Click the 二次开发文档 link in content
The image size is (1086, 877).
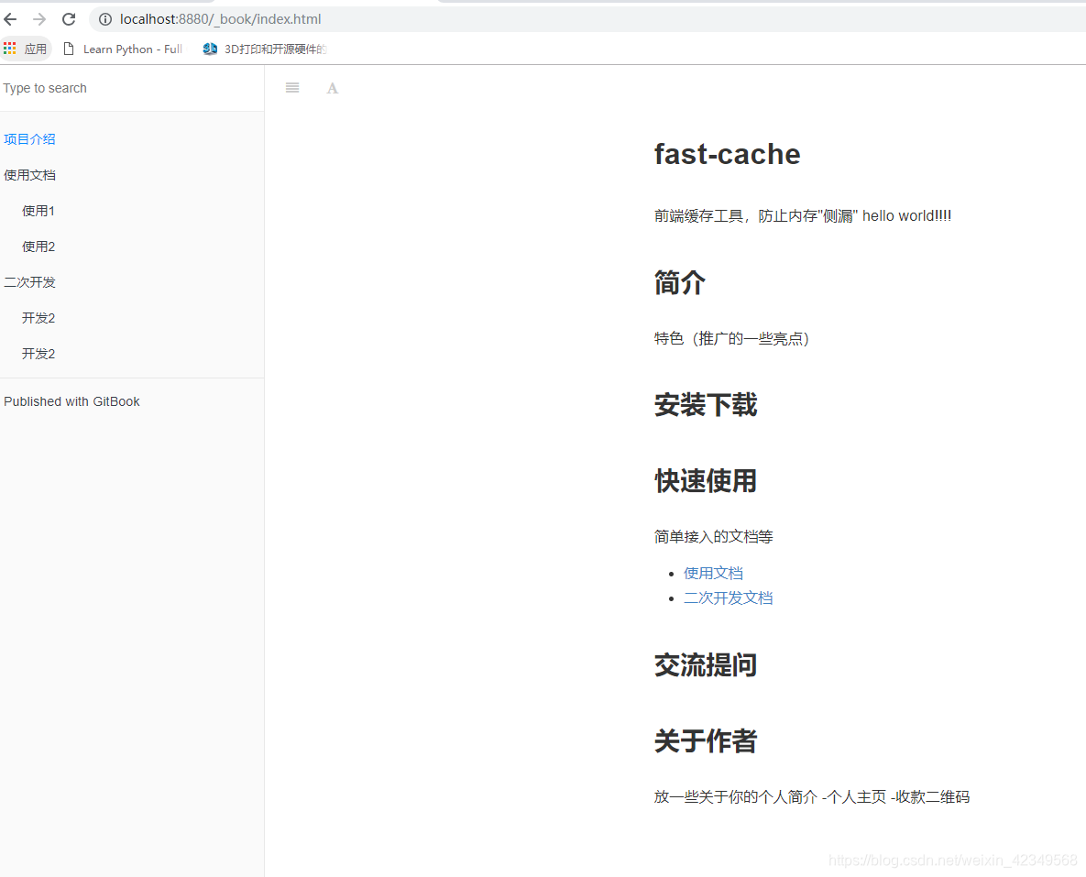pos(728,597)
